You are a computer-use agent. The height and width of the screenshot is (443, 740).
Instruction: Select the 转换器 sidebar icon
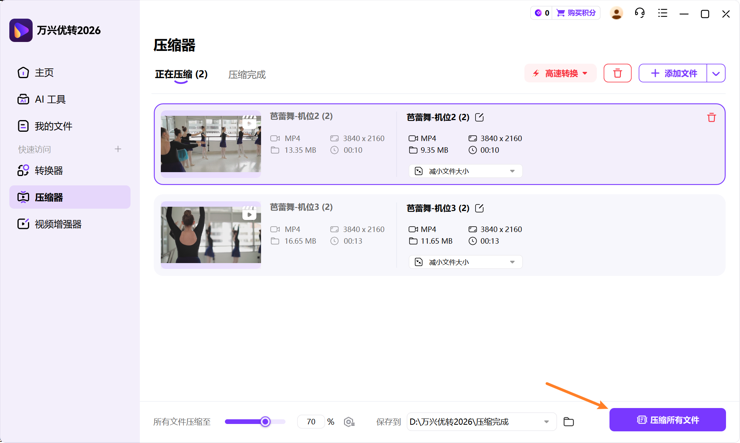click(23, 170)
